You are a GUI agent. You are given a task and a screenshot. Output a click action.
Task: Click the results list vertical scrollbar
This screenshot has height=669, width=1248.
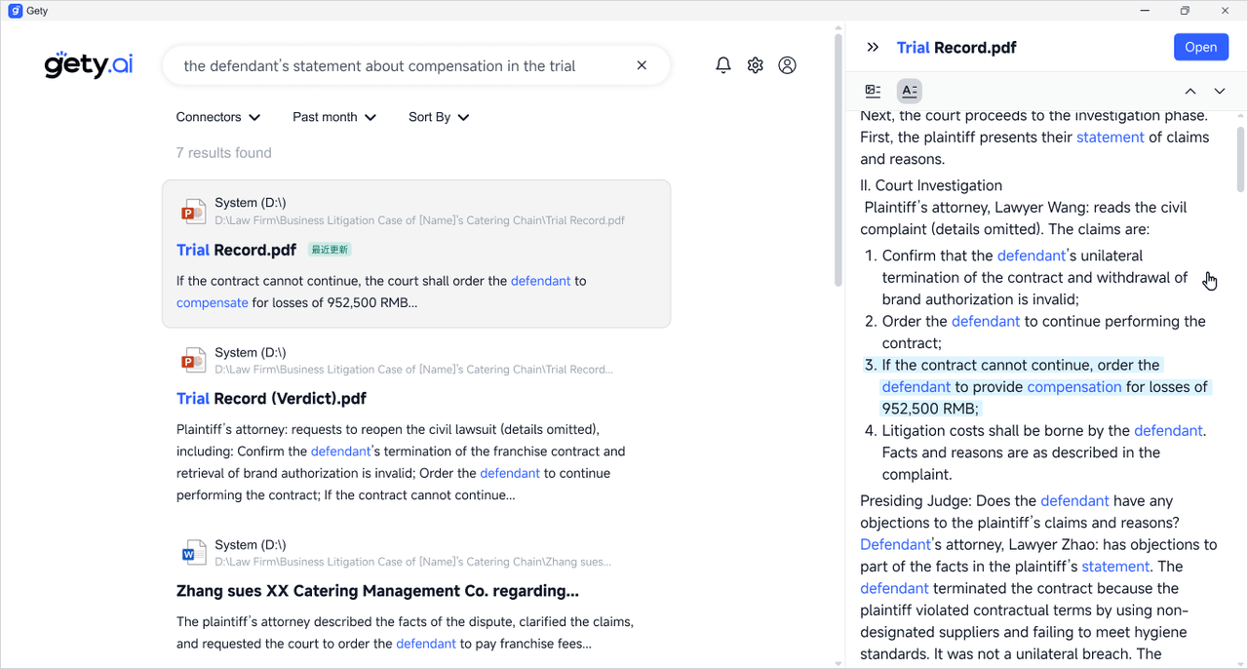(838, 161)
